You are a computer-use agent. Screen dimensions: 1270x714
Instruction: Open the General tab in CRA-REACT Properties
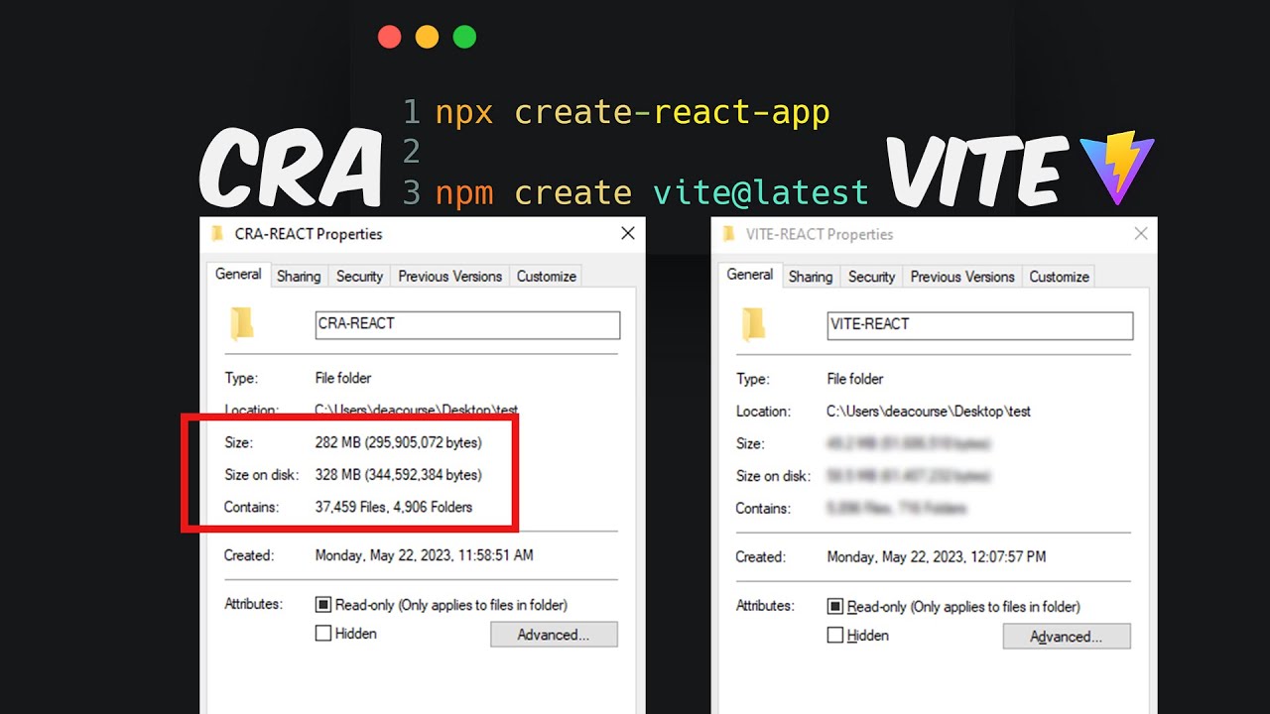coord(238,275)
